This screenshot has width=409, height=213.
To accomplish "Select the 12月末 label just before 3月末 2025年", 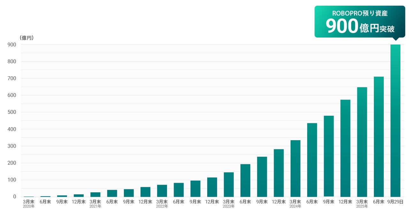I will pyautogui.click(x=345, y=202).
